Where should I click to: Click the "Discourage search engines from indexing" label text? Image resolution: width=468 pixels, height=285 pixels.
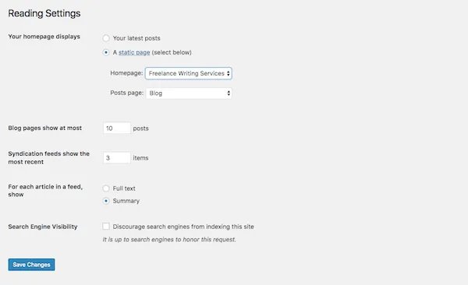tap(183, 227)
